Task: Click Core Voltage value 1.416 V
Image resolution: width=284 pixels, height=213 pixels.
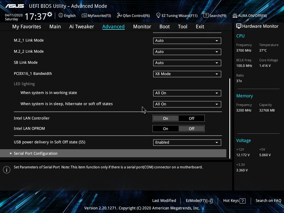Action: 265,65
